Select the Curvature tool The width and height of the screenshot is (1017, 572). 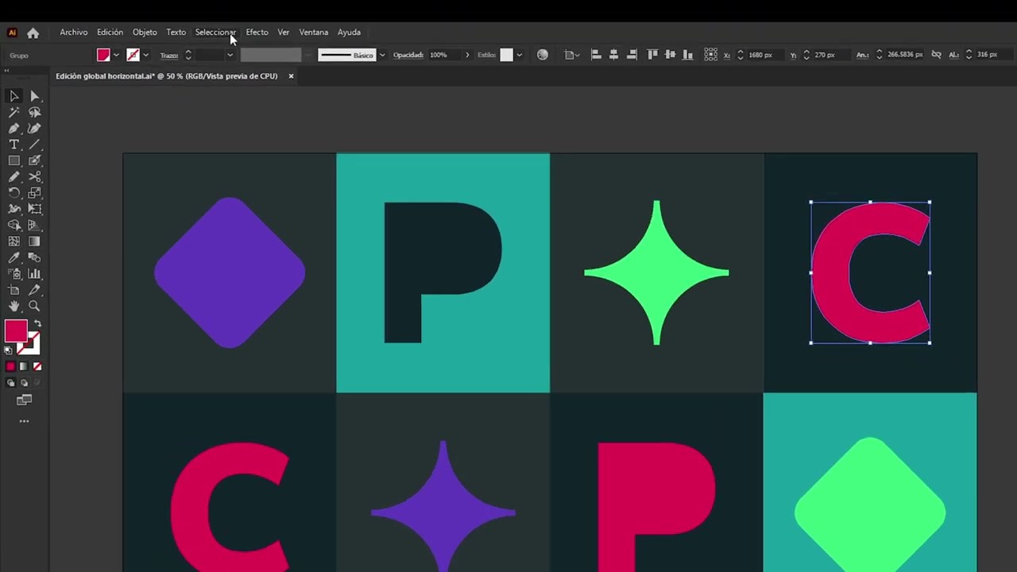click(35, 129)
